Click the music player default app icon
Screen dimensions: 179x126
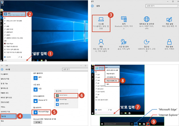pos(36,78)
